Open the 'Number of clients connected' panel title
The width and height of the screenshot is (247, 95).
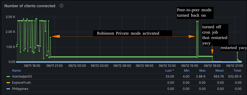(30, 6)
